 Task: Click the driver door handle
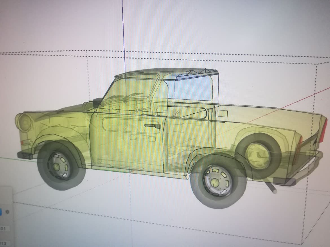152,126
